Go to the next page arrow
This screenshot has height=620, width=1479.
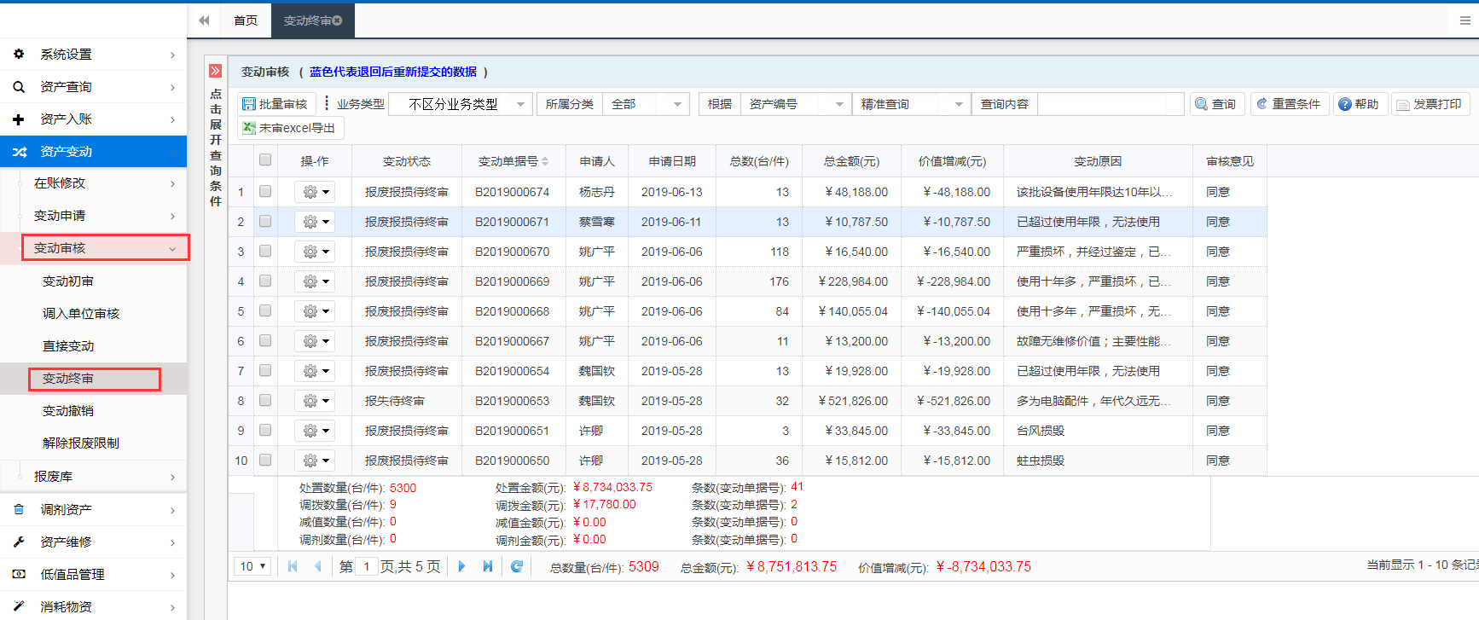pos(461,566)
